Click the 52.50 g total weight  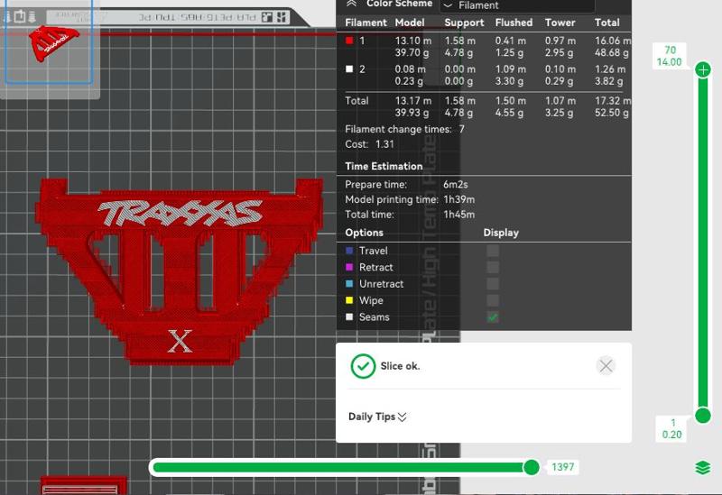612,113
